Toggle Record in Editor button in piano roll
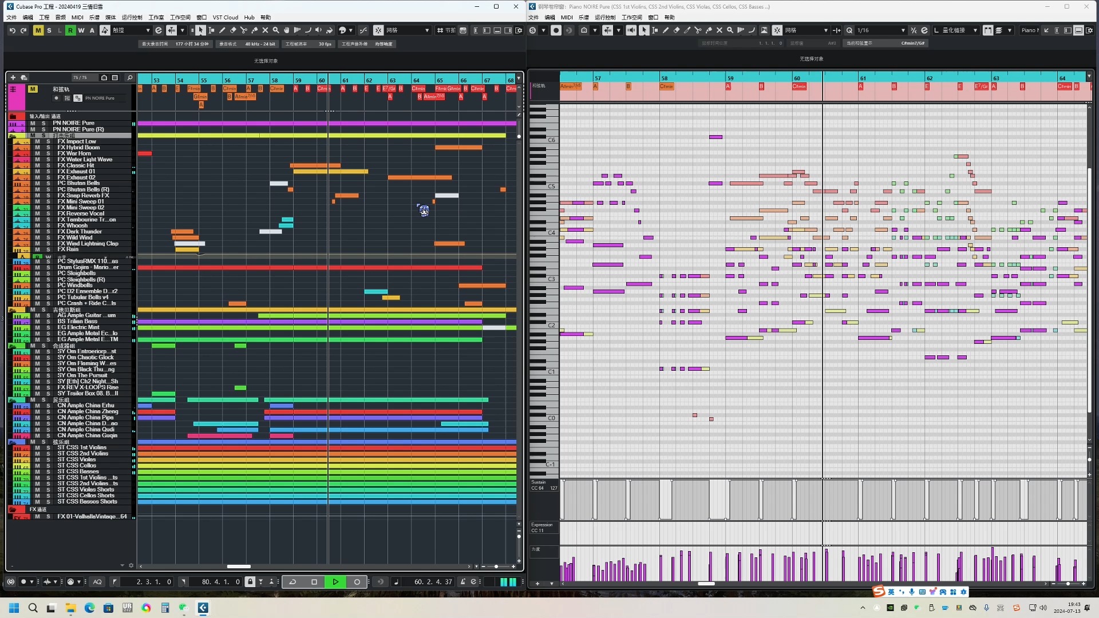 [556, 30]
